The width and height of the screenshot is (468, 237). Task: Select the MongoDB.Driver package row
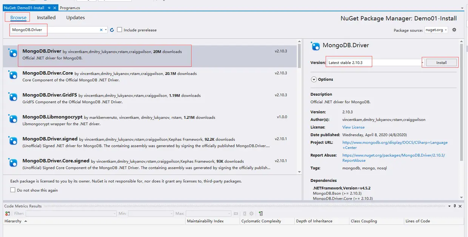(150, 56)
